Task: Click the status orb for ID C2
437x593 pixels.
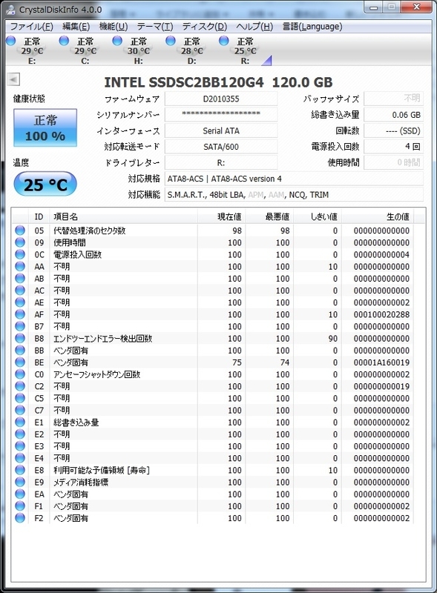Action: 20,386
